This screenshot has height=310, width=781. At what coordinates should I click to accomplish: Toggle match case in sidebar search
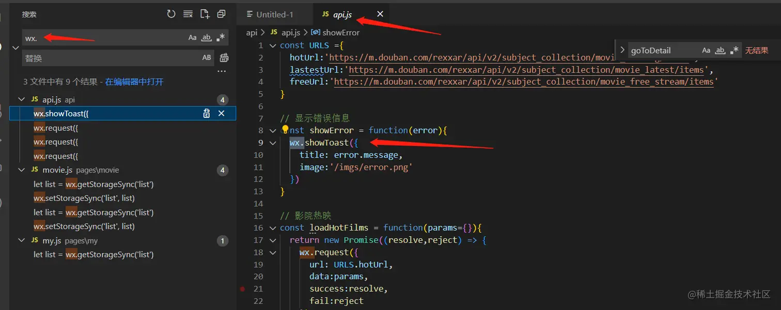pyautogui.click(x=192, y=37)
